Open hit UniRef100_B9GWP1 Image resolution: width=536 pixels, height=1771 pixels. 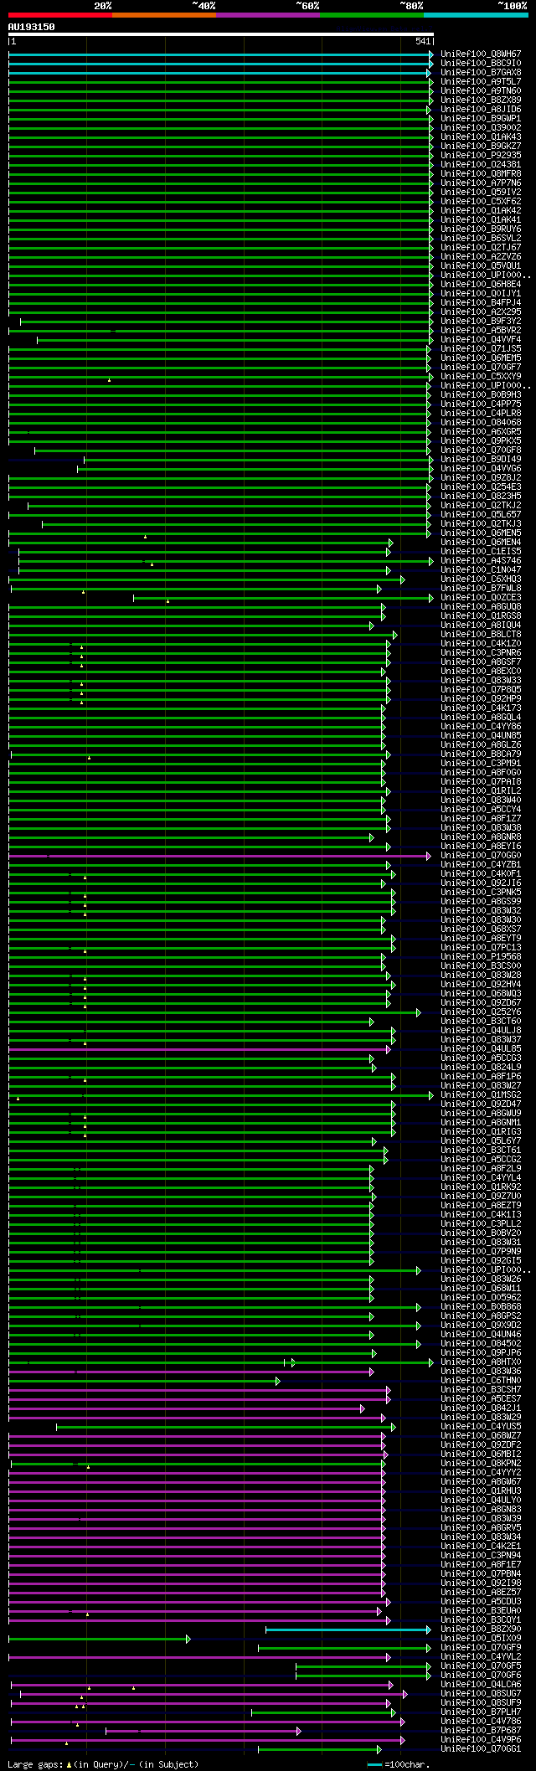click(481, 118)
